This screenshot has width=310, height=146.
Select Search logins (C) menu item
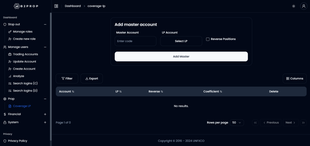pyautogui.click(x=25, y=83)
